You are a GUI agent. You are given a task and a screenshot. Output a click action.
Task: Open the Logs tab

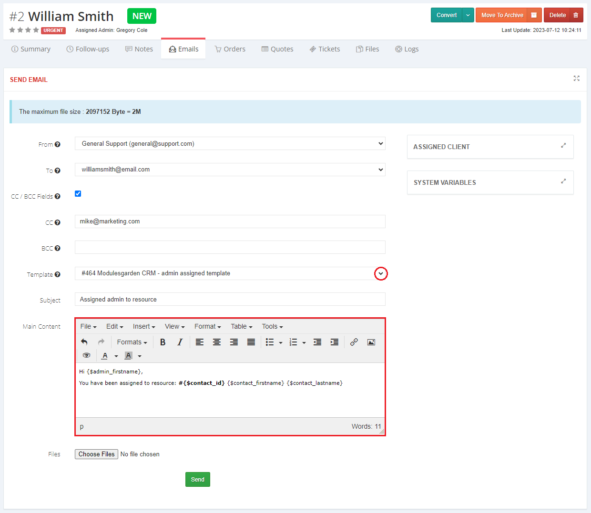tap(407, 49)
